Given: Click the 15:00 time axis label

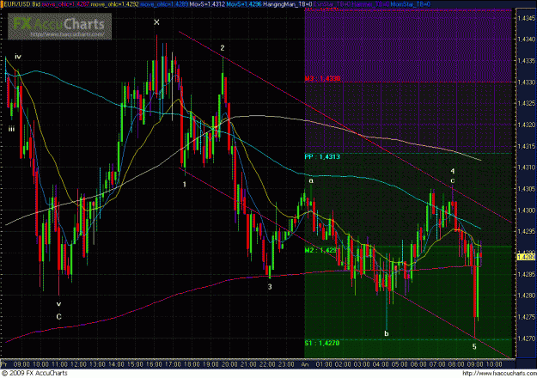Looking at the screenshot, I should tap(135, 364).
